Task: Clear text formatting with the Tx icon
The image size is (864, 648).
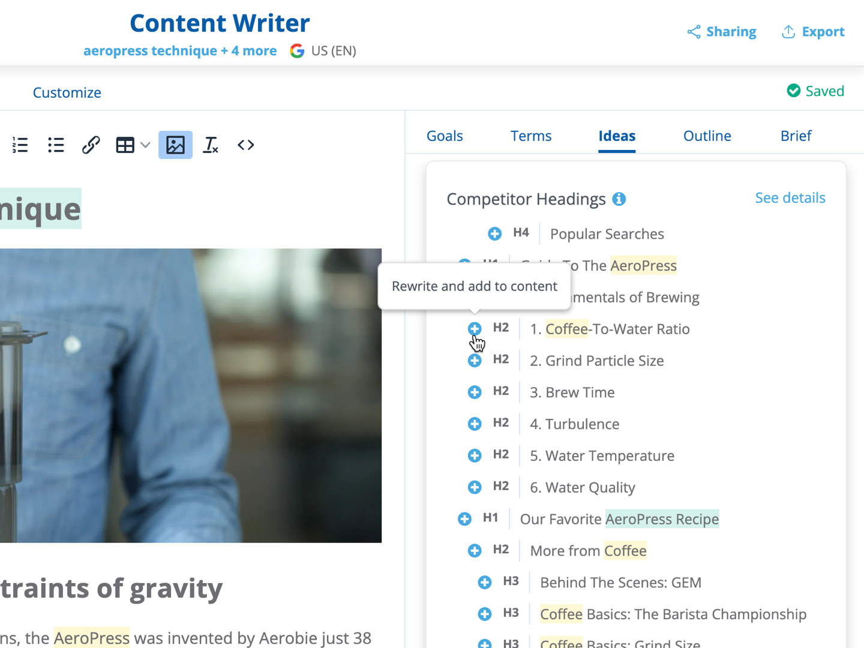Action: tap(211, 145)
